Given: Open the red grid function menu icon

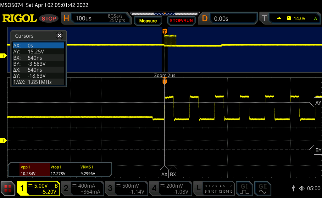Looking at the screenshot, I should click(x=8, y=188).
